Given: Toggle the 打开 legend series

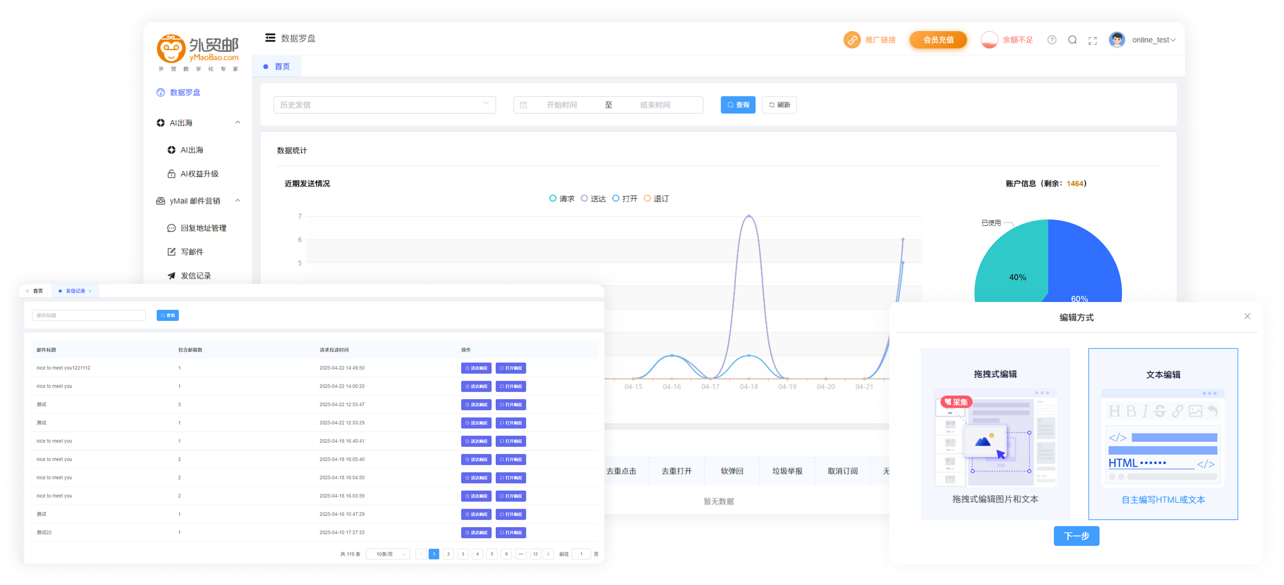Looking at the screenshot, I should tap(625, 198).
